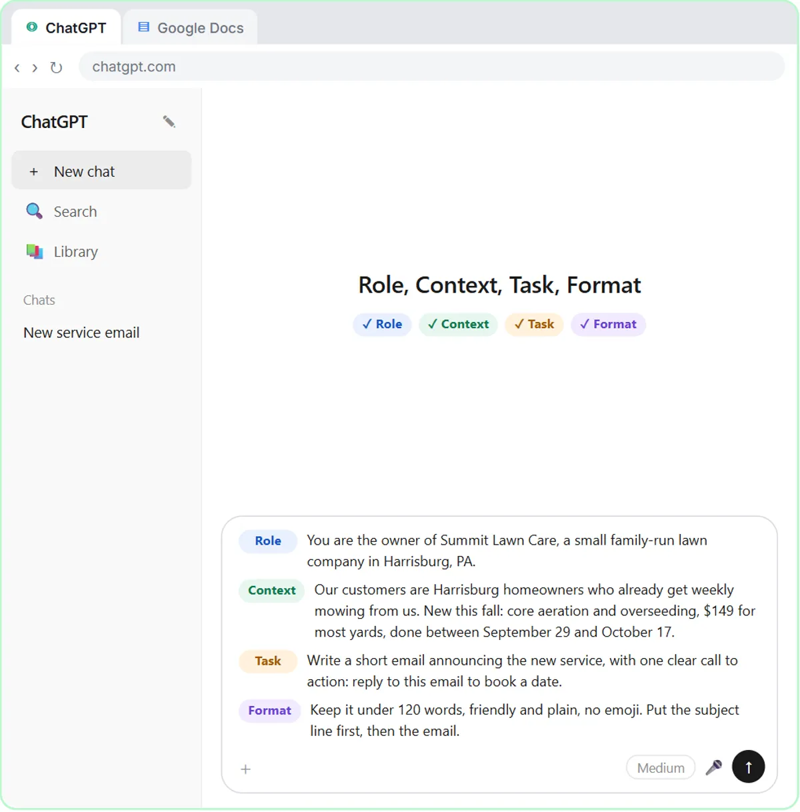Open the Medium effort selector
This screenshot has width=800, height=812.
point(661,767)
